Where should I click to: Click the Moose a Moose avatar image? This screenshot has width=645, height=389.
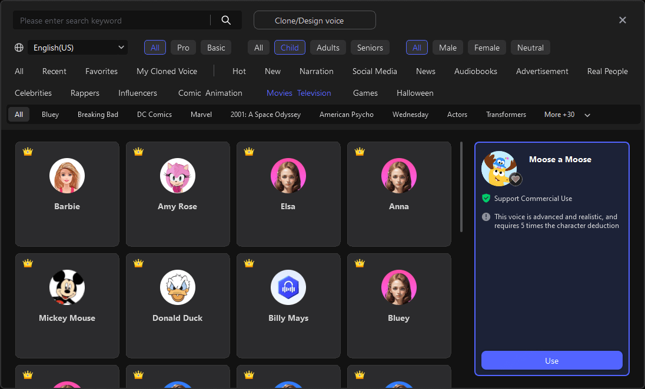coord(500,169)
